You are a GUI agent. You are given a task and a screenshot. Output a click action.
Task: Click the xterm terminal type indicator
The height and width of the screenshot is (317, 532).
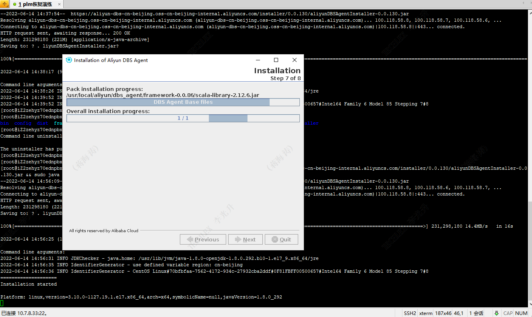426,313
